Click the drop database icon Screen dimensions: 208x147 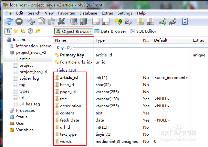[x=83, y=21]
